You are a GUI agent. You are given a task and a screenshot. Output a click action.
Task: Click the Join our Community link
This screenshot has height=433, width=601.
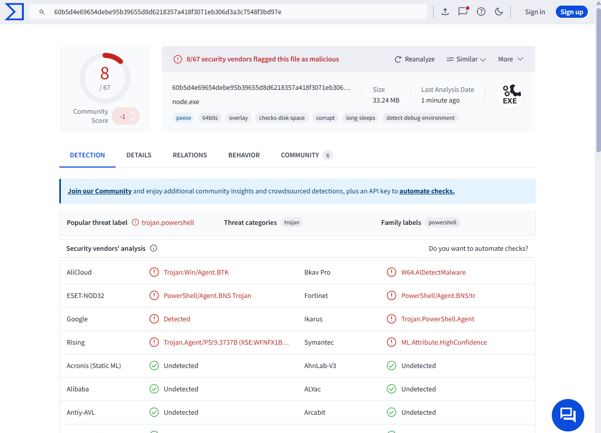tap(99, 191)
